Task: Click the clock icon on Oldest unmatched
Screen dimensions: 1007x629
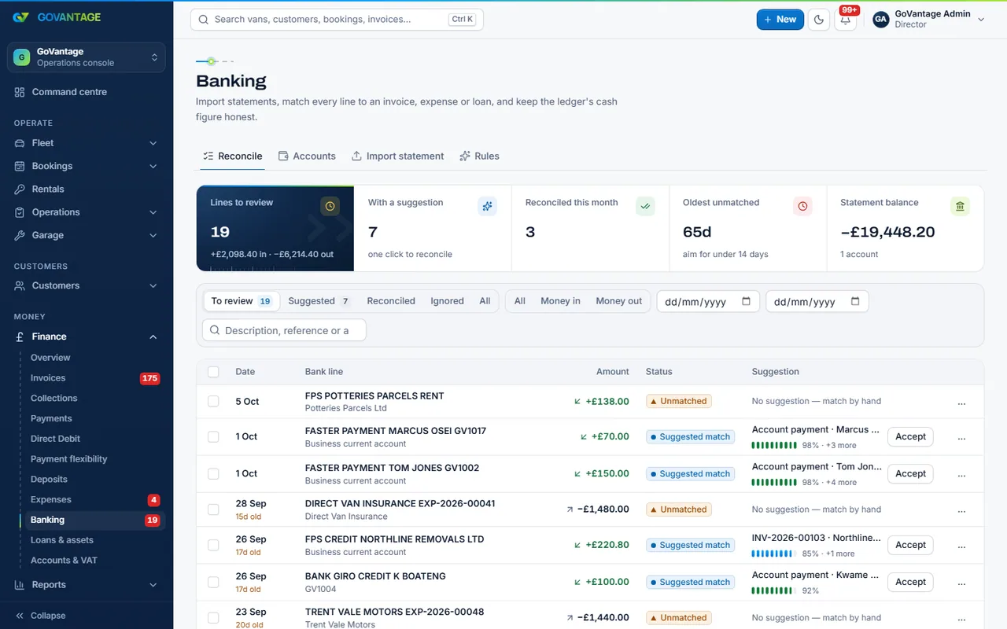Action: point(802,206)
